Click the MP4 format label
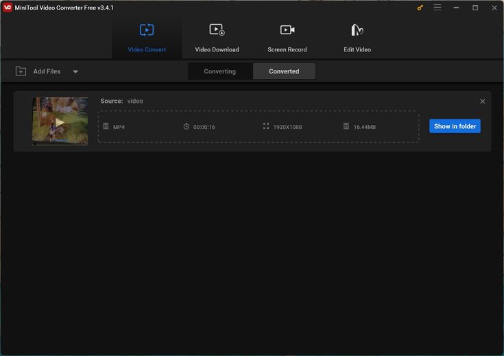Screen dimensions: 504x356 [119, 127]
